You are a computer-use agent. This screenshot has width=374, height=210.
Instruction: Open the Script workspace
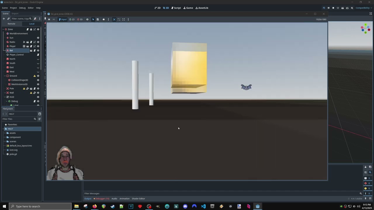coord(176,8)
